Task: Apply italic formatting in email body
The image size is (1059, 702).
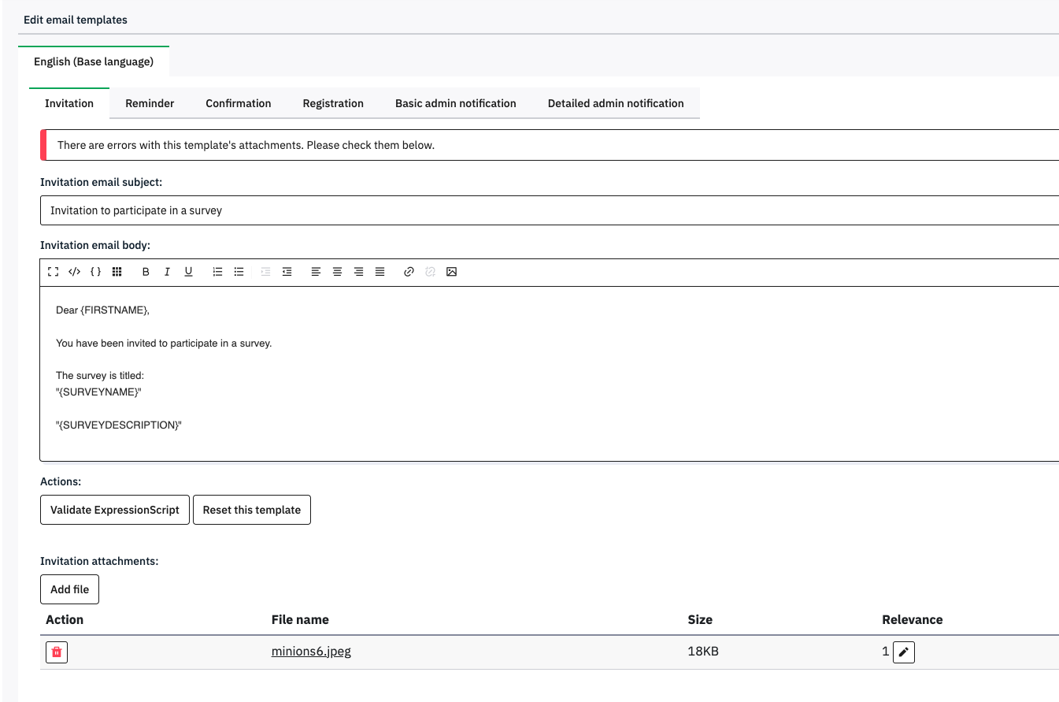Action: point(167,272)
